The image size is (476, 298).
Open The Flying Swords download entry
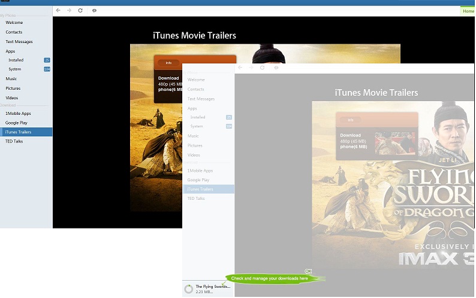tap(208, 289)
